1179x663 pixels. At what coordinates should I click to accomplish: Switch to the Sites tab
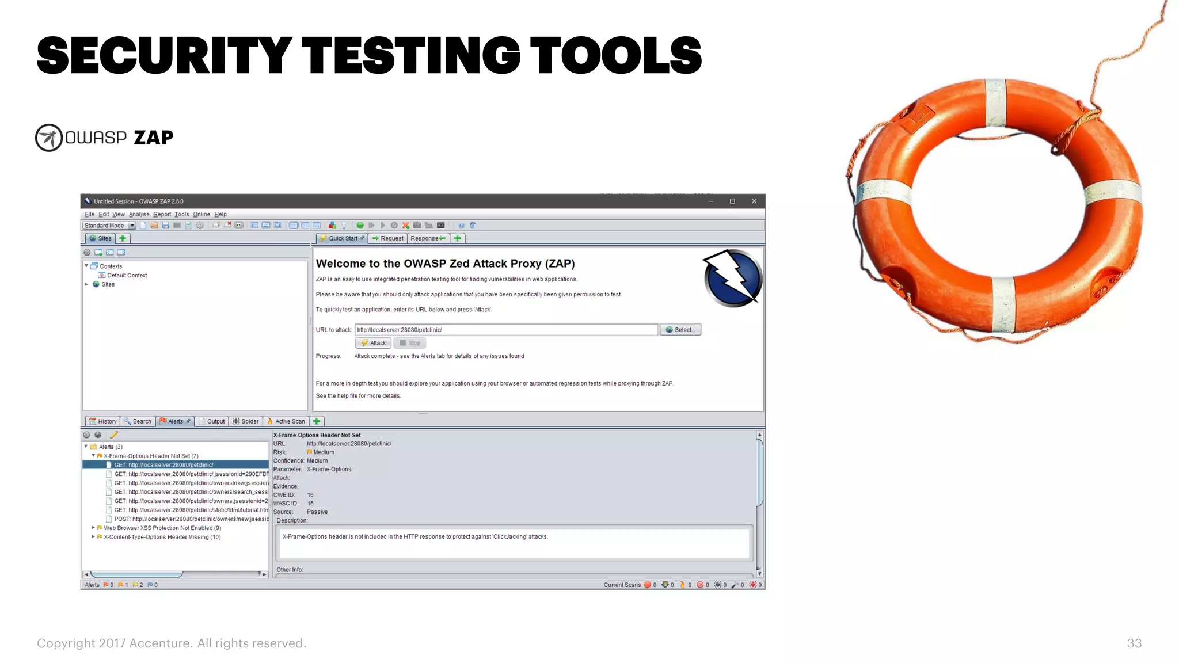(x=100, y=238)
